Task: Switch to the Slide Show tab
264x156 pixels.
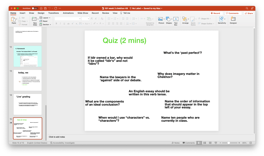Action: [83, 13]
